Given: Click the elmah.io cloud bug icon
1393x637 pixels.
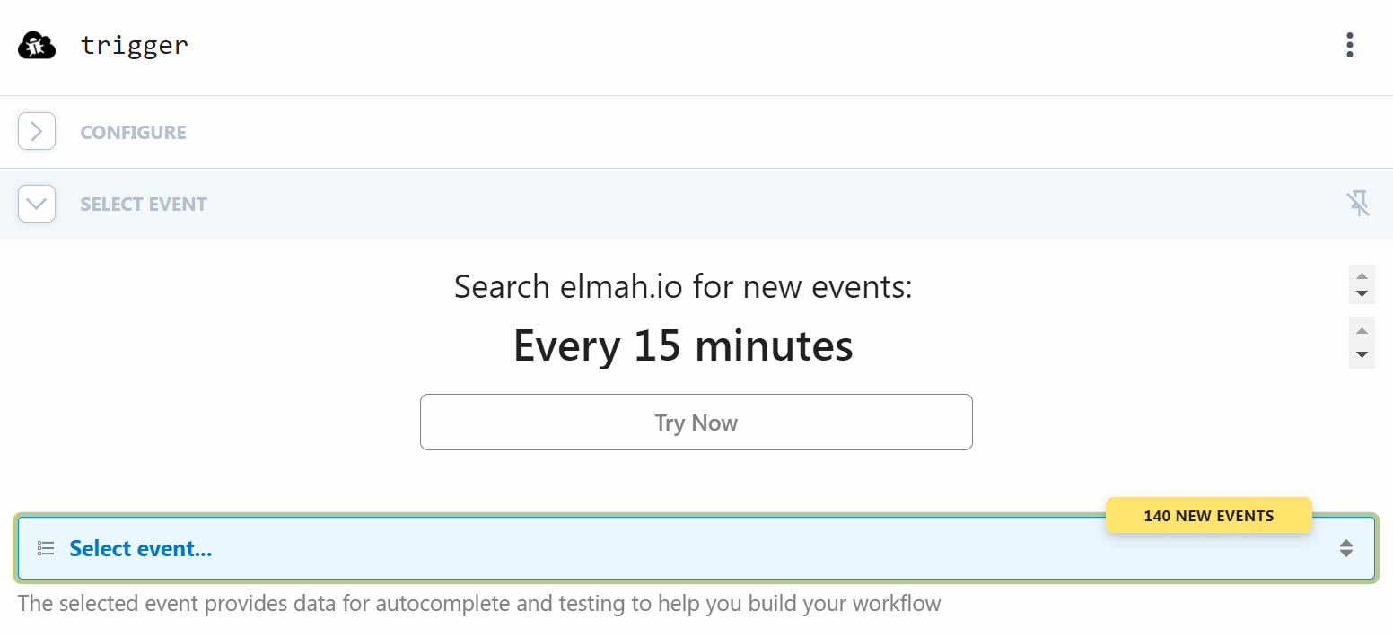Looking at the screenshot, I should [37, 45].
